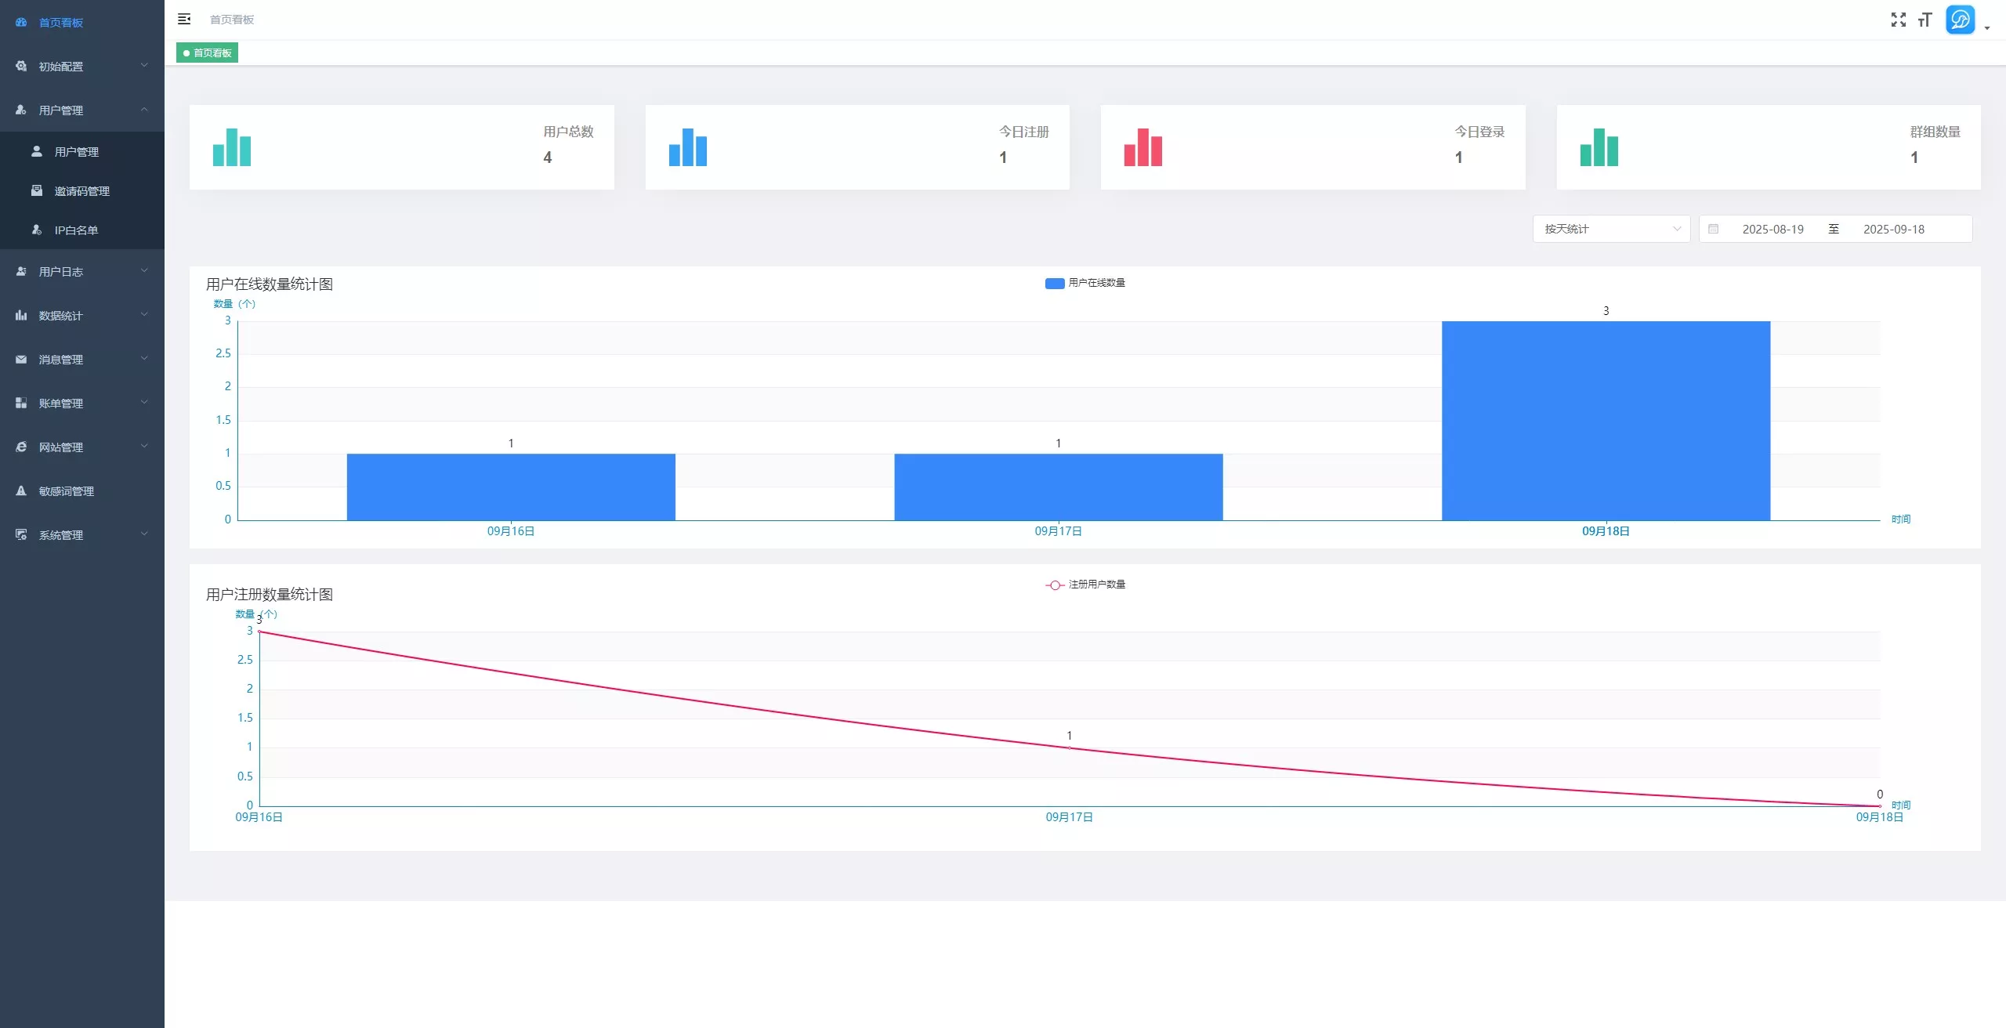Open the 邀请码管理 submenu item
Screen dimensions: 2006x1028
(82, 190)
